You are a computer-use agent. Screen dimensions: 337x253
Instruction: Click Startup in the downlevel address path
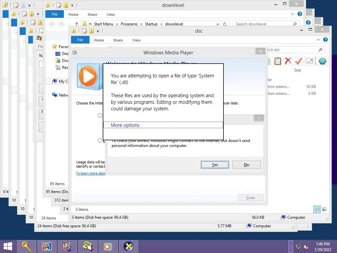coord(151,24)
